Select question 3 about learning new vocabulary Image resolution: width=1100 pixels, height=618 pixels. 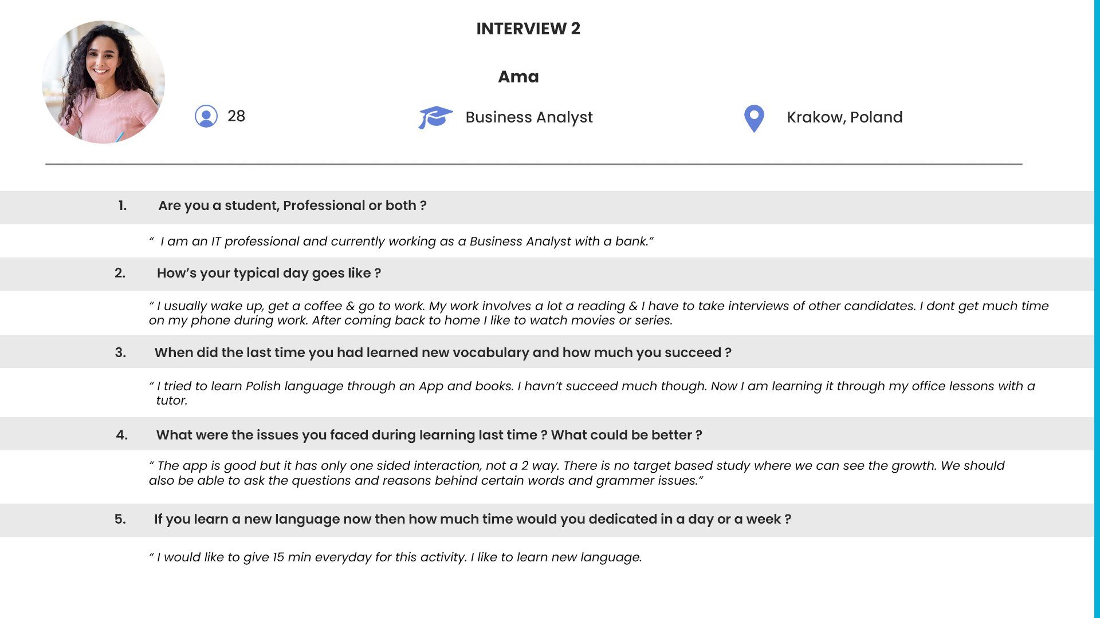pyautogui.click(x=547, y=351)
